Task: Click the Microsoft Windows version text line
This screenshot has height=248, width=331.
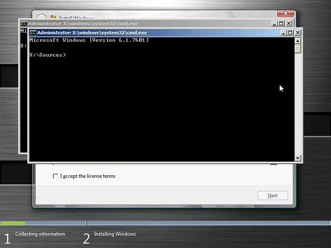Action: coord(89,40)
